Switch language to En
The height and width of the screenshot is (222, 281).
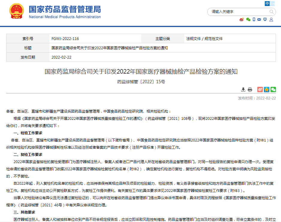point(272,4)
